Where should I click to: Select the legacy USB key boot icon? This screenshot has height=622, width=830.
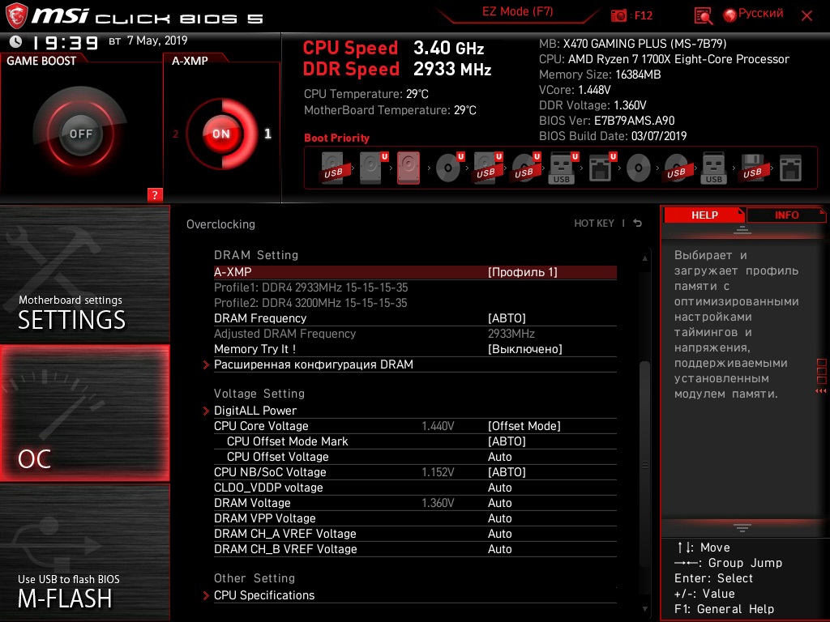pos(714,168)
